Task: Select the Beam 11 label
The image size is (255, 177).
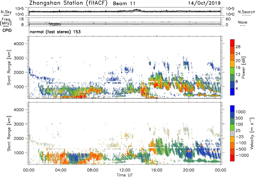Action: (124, 4)
